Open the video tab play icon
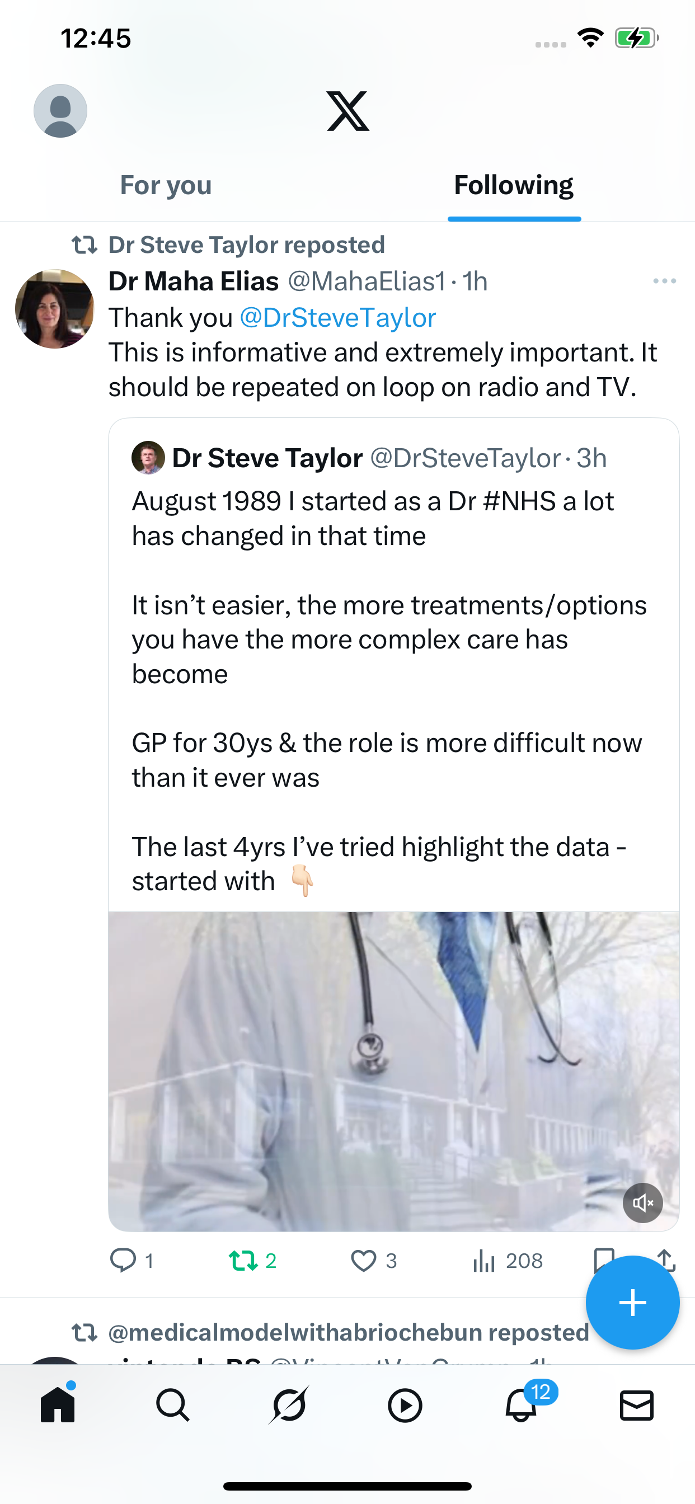695x1504 pixels. click(405, 1405)
